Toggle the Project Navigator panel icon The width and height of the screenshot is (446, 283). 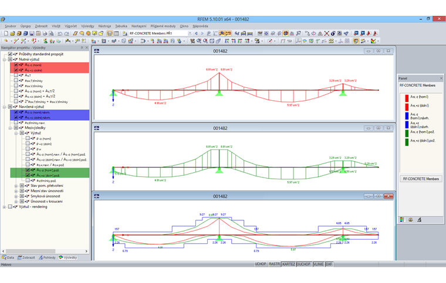110,33
